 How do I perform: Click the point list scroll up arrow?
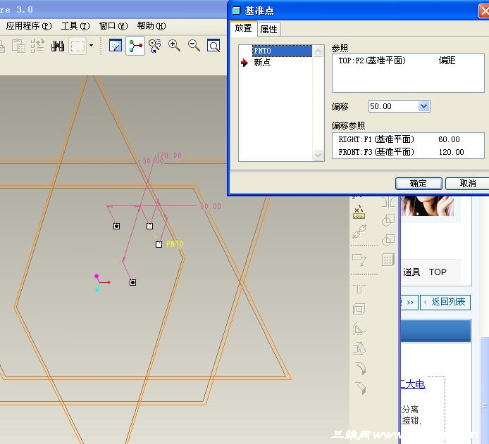(x=318, y=51)
